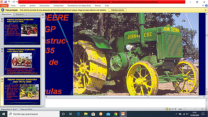Open the Transiciones ribbon tab

[45, 6]
